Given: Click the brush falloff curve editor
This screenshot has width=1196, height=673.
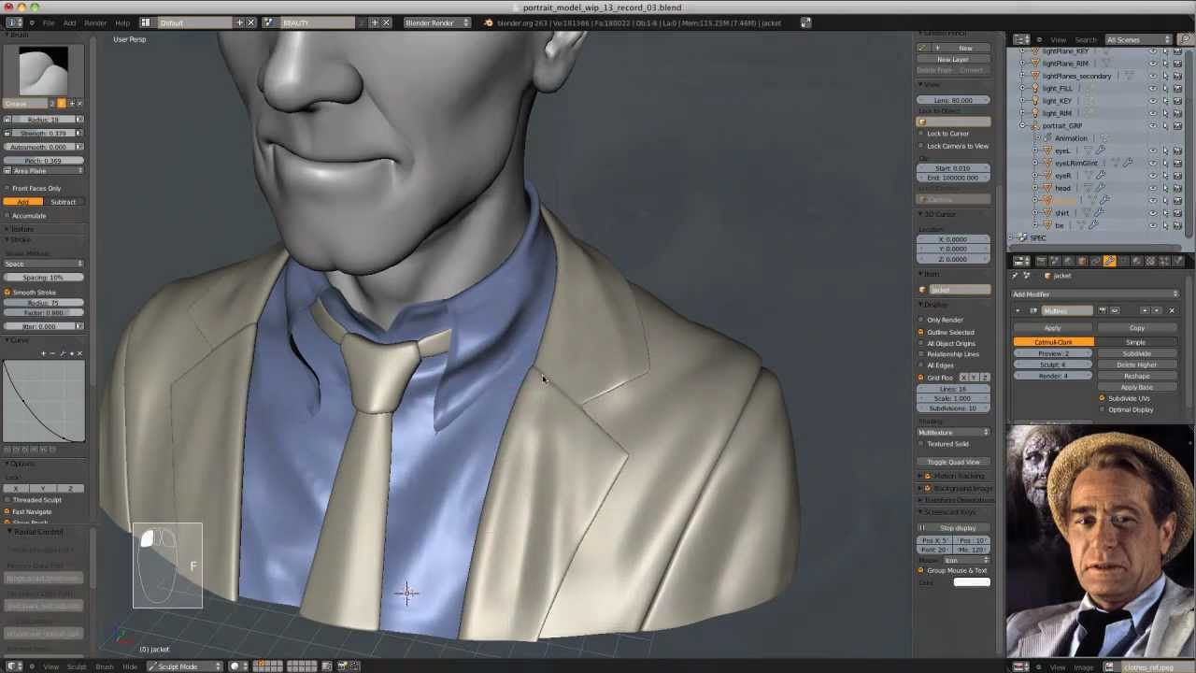Looking at the screenshot, I should tap(44, 401).
